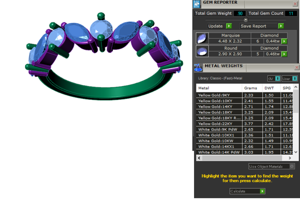This screenshot has width=300, height=201.
Task: Select the Yellow Gold:14KY row
Action: (244, 106)
